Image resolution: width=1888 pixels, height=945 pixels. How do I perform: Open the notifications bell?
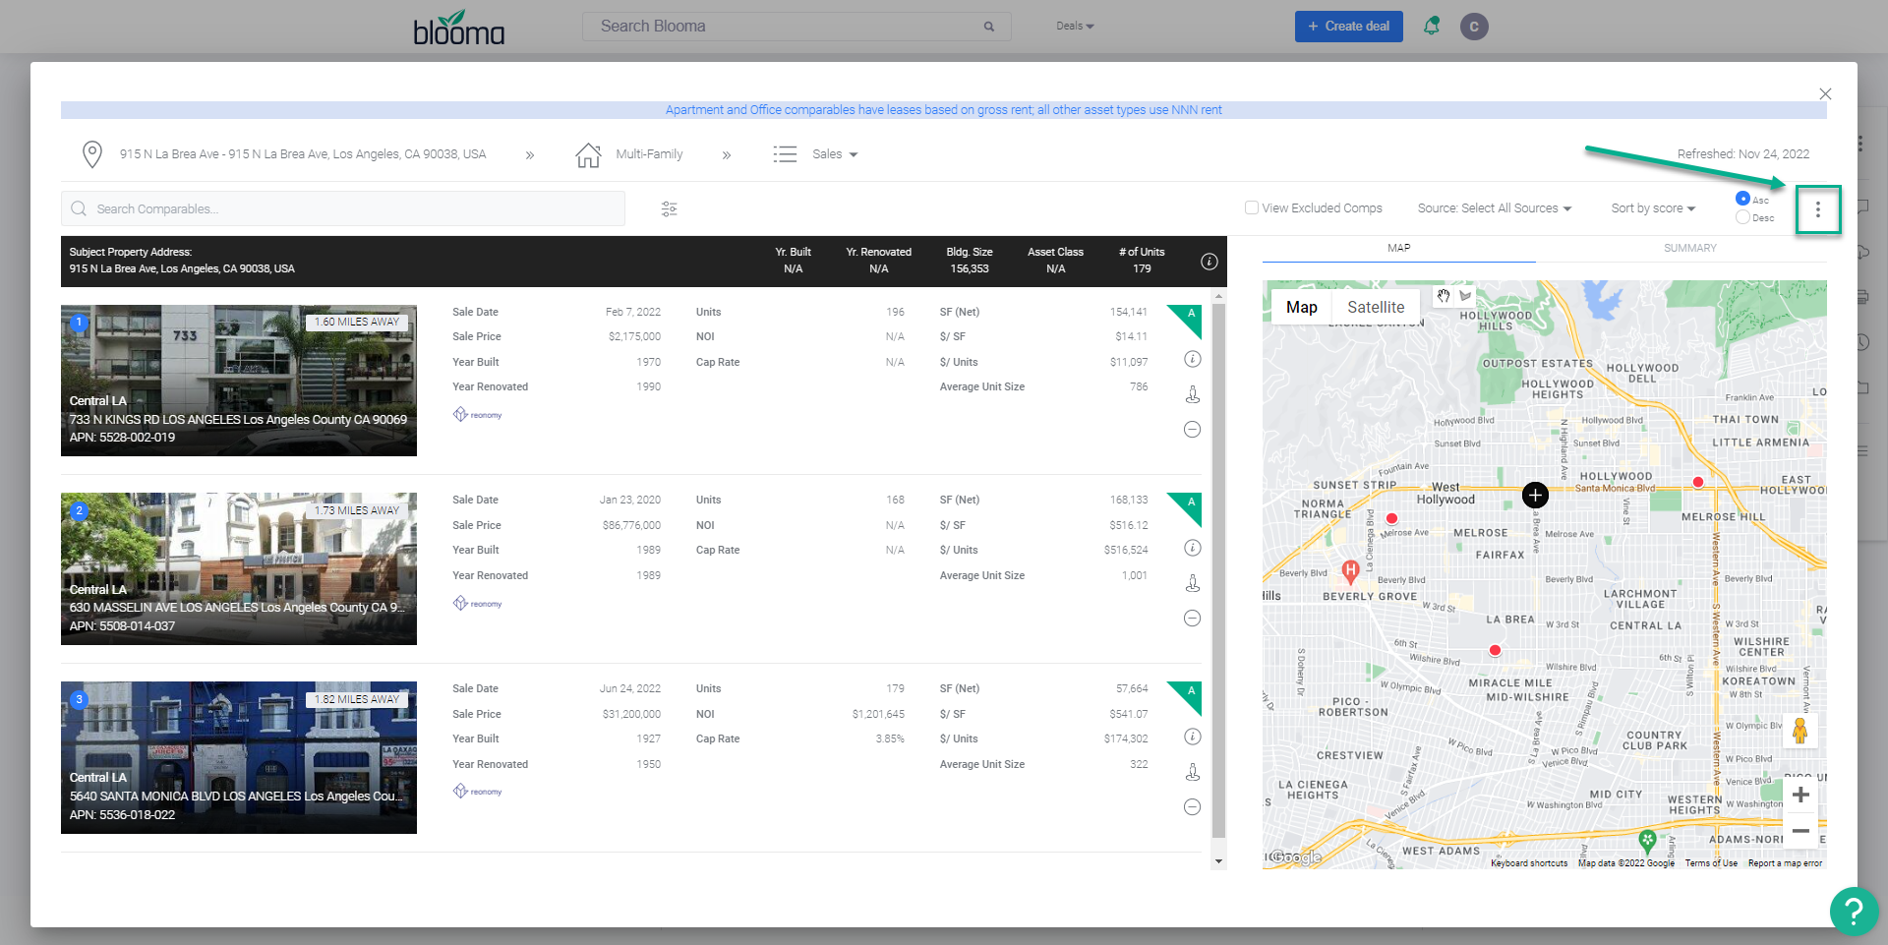tap(1432, 27)
